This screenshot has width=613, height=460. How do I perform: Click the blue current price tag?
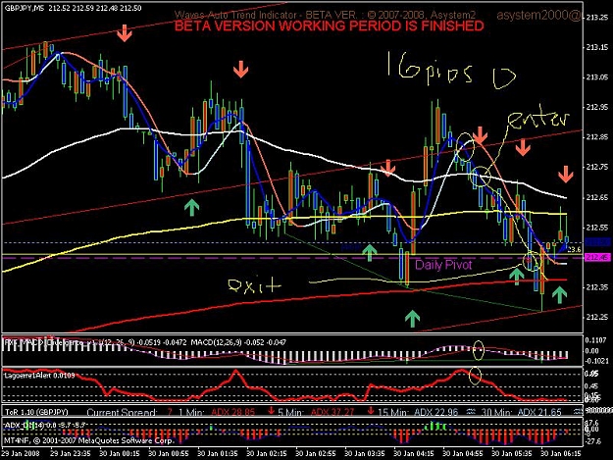tap(597, 242)
